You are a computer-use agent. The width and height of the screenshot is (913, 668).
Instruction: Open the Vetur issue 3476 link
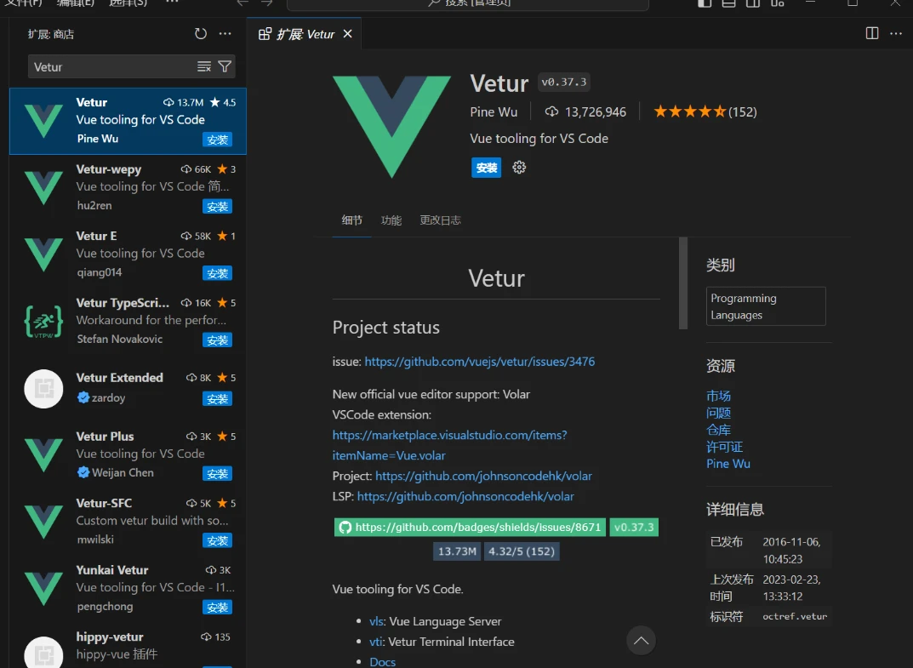480,362
